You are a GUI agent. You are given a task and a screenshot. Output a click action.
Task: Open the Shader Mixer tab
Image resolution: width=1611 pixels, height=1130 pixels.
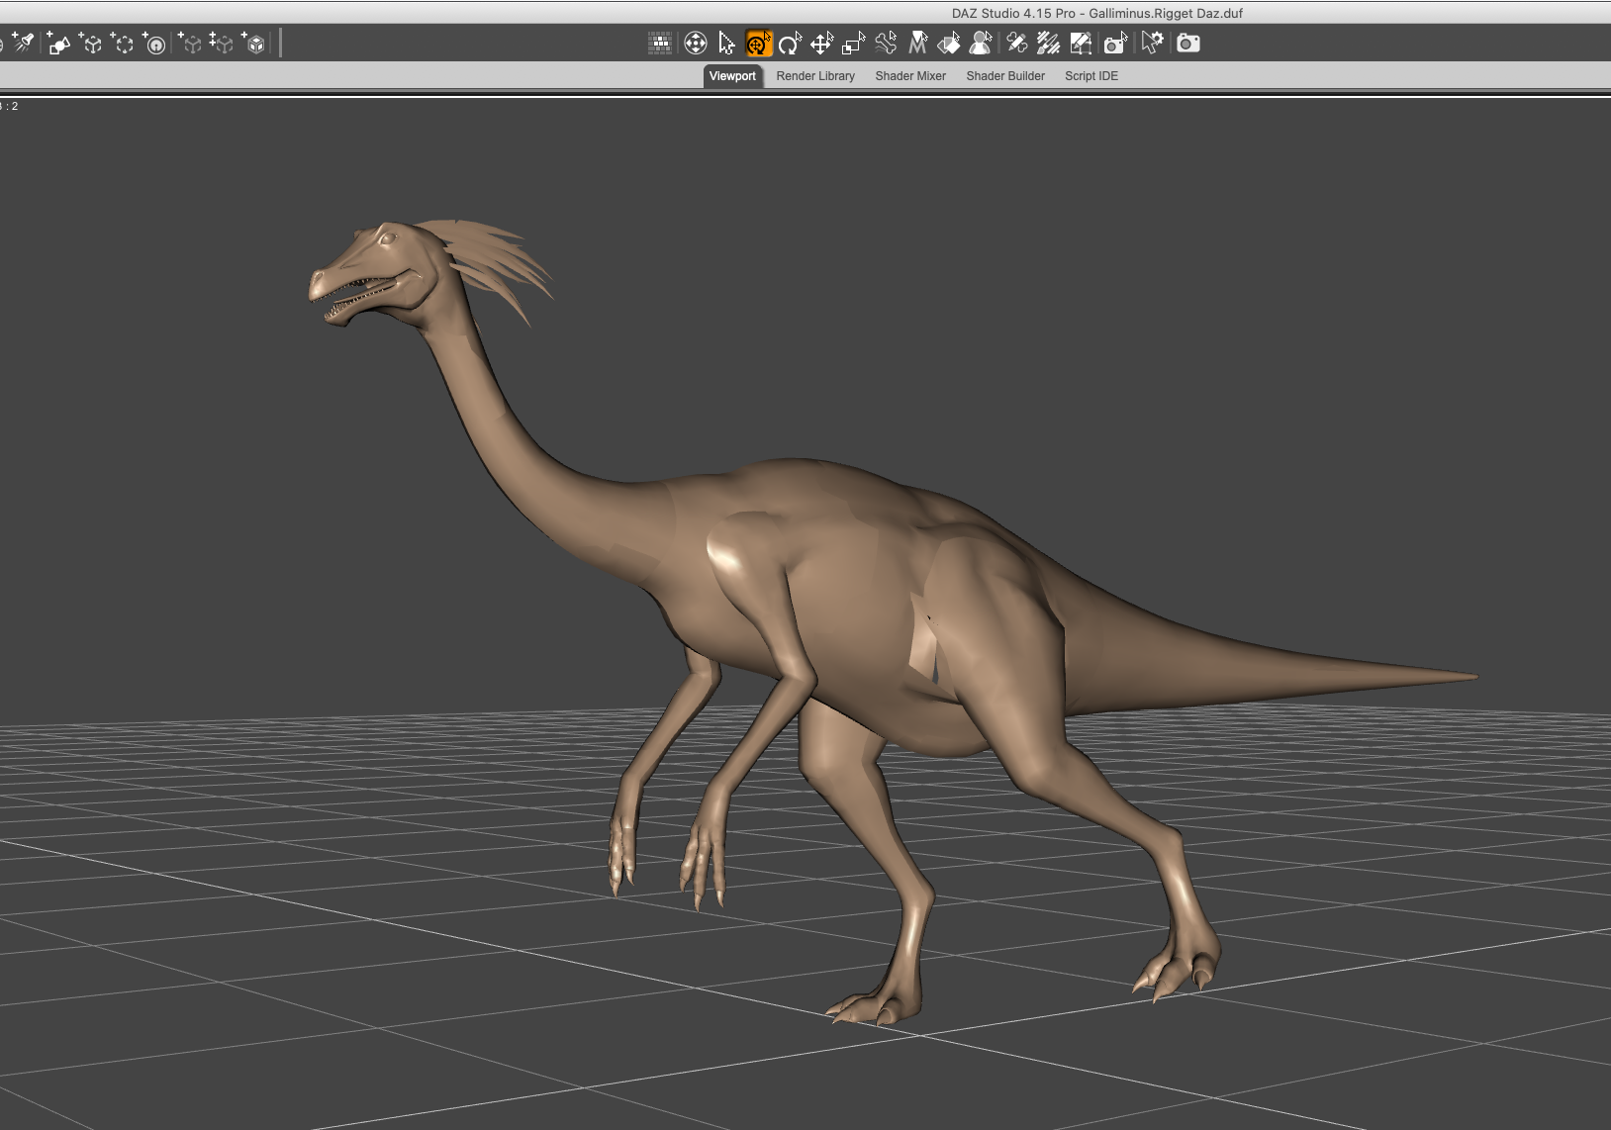click(x=910, y=76)
